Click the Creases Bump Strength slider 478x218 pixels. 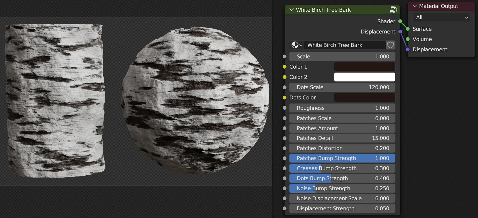tap(342, 168)
